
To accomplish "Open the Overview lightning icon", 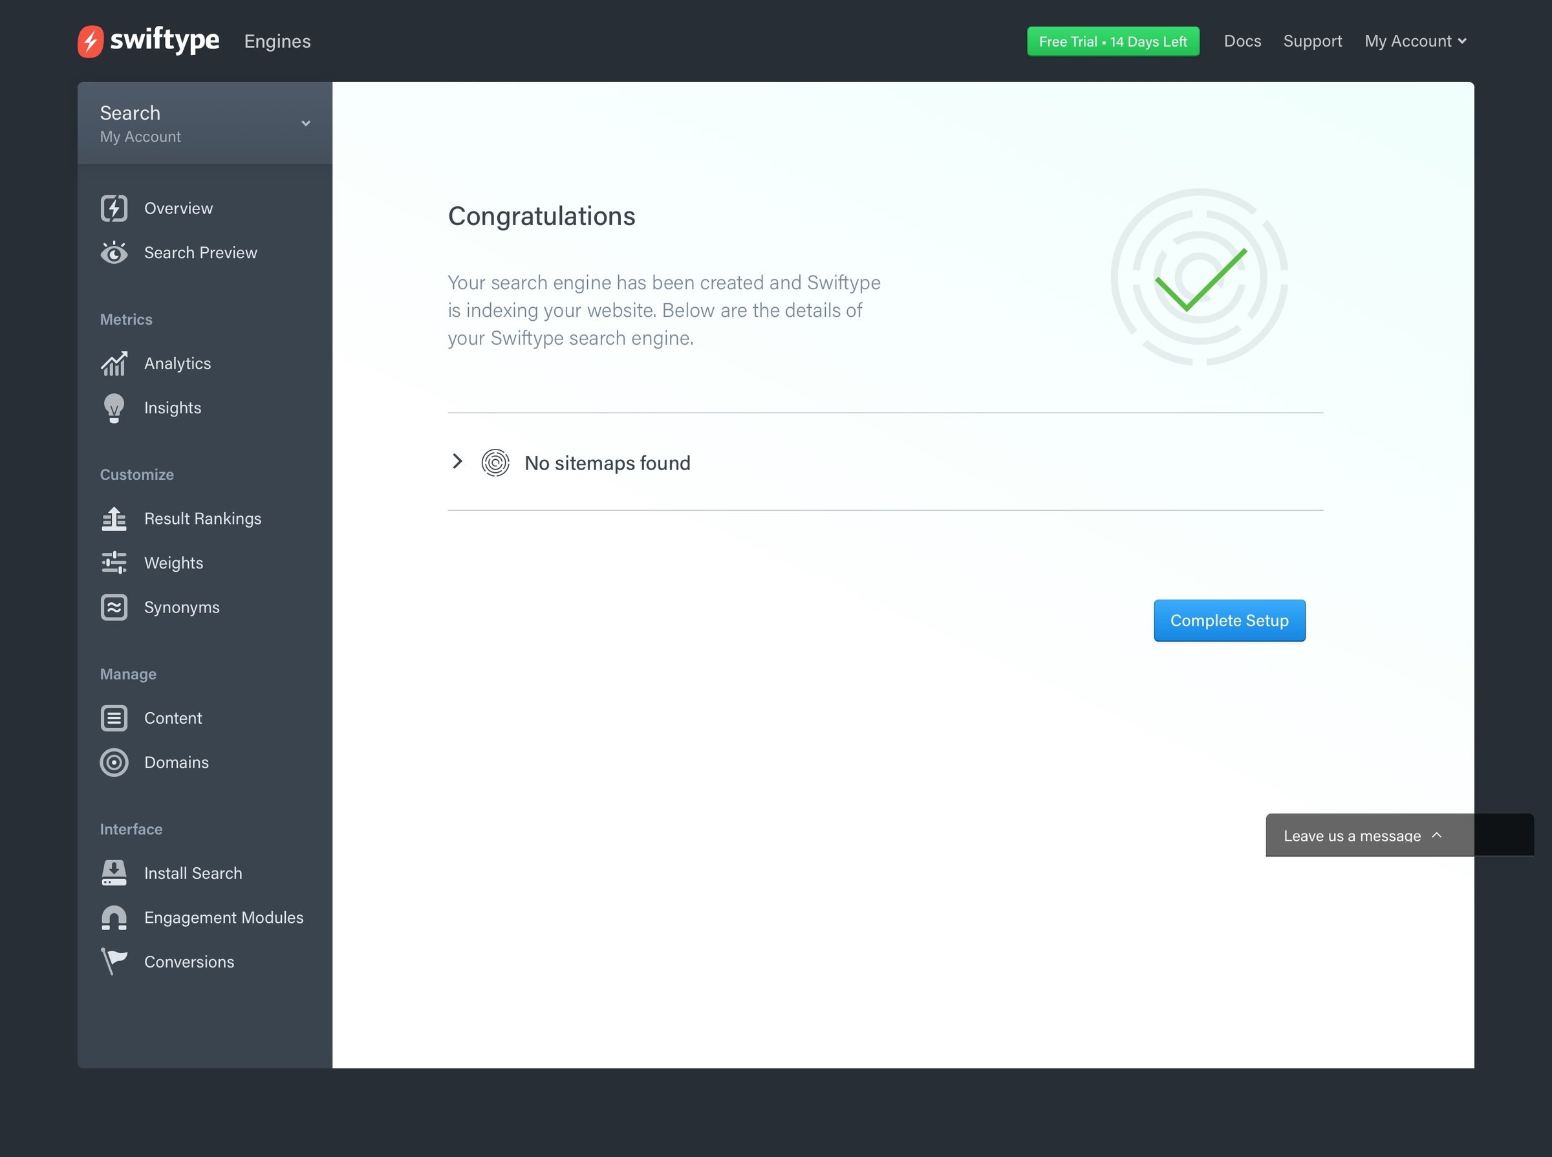I will pyautogui.click(x=114, y=208).
